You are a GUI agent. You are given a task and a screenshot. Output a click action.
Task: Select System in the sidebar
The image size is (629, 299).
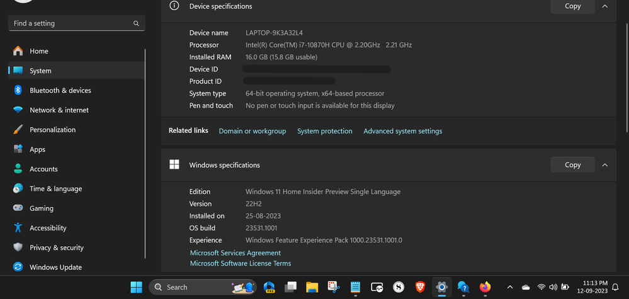(x=76, y=71)
